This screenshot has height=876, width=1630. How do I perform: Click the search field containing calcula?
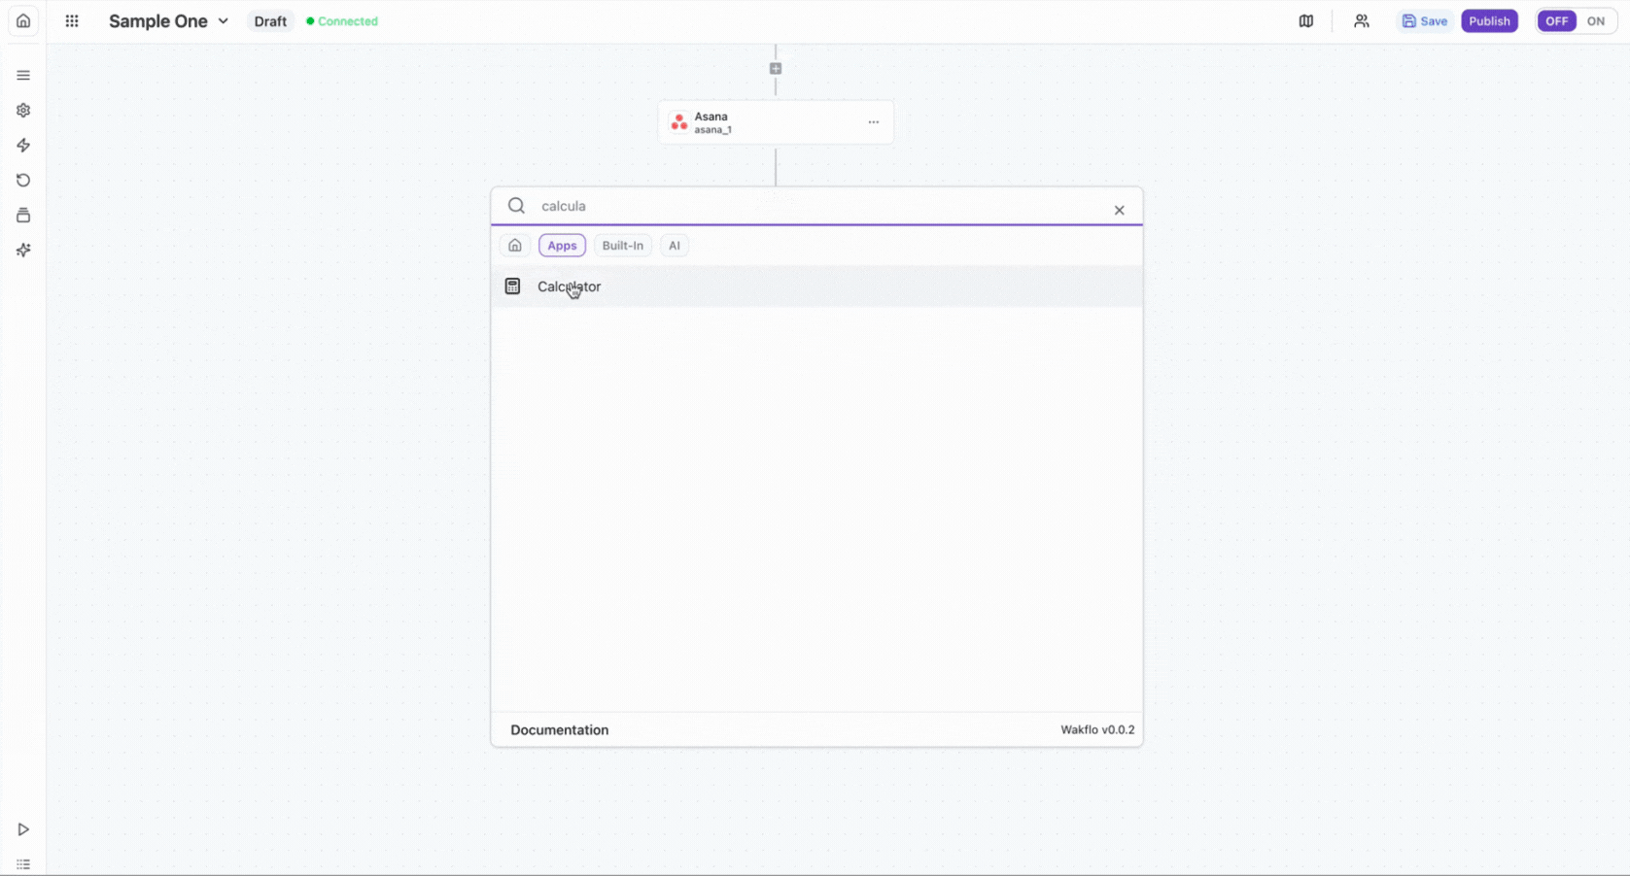click(816, 206)
